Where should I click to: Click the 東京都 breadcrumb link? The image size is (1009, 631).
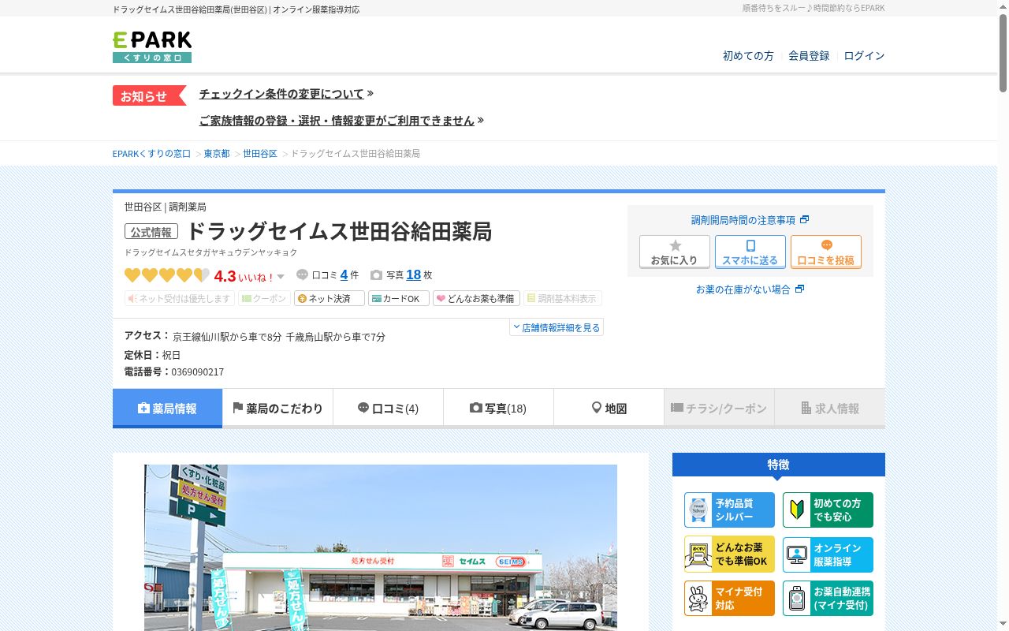(217, 154)
